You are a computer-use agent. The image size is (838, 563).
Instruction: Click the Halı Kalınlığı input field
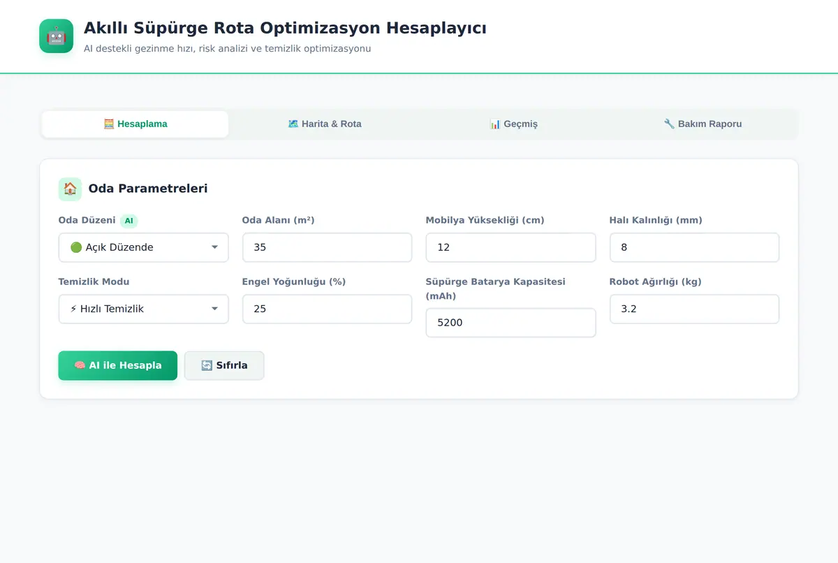694,247
